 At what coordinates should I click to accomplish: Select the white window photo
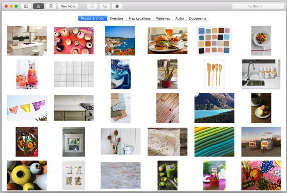tap(73, 142)
